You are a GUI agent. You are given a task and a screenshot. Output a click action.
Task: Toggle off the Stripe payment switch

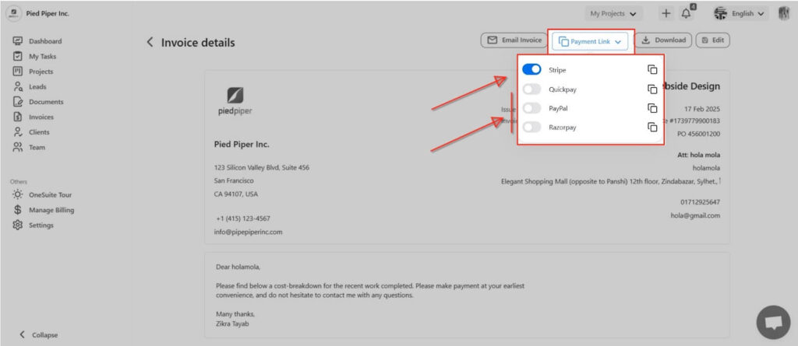pyautogui.click(x=531, y=70)
